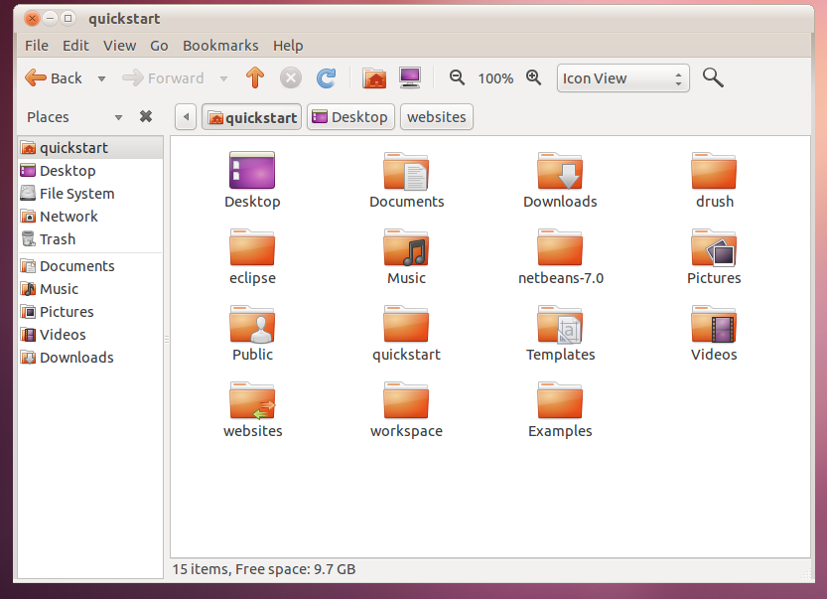Click the Desktop path bar button

[x=350, y=116]
